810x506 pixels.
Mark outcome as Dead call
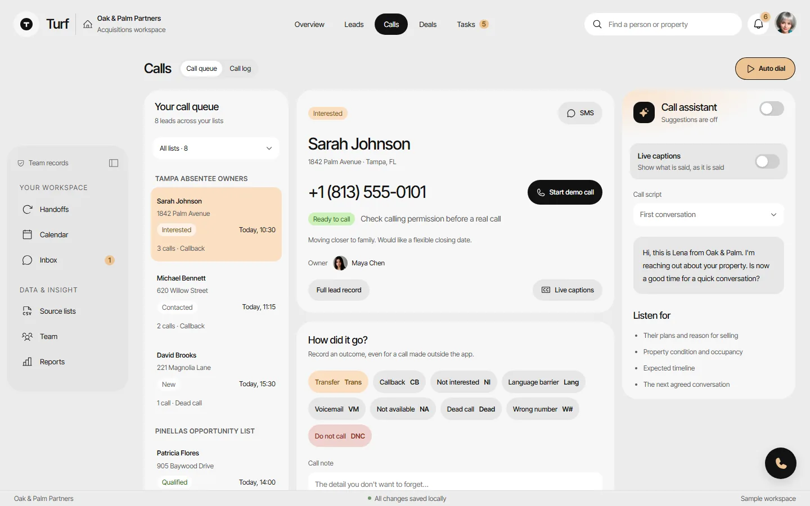[x=471, y=409]
